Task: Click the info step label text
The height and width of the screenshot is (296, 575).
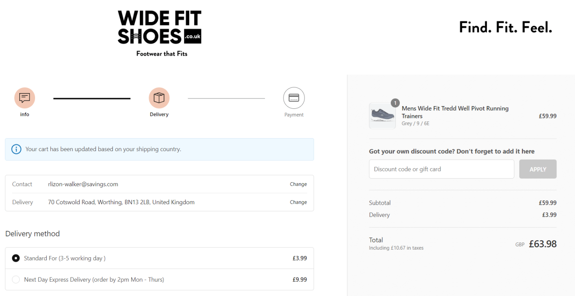Action: coord(24,114)
